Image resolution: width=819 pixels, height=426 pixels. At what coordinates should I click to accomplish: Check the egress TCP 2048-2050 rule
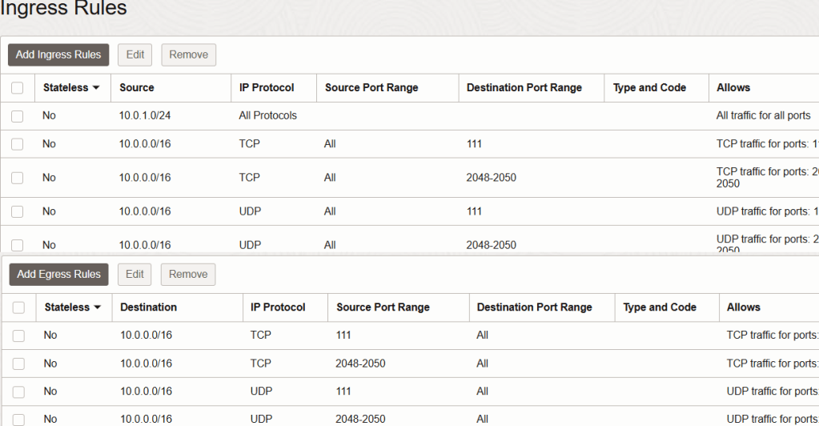(18, 364)
